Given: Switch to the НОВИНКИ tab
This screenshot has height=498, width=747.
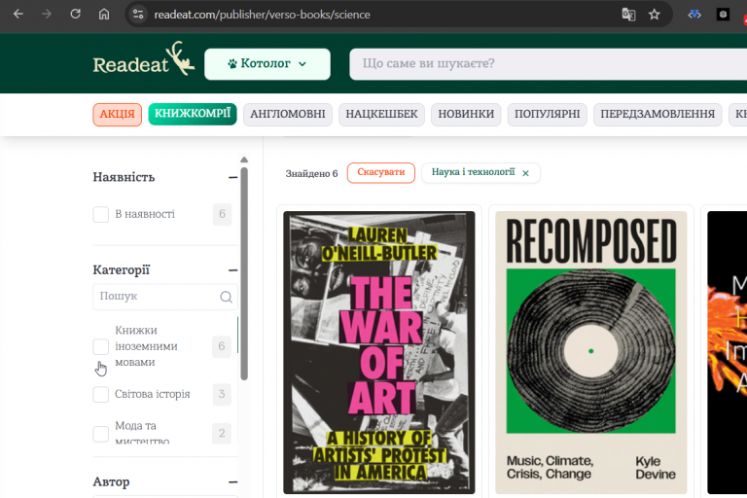Looking at the screenshot, I should pos(466,115).
